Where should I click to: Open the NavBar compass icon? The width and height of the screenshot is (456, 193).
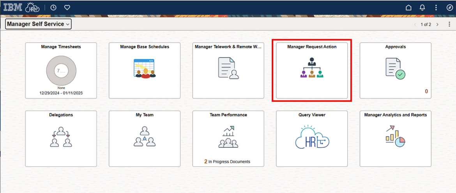[449, 7]
